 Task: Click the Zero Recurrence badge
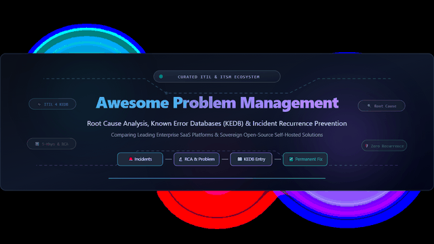pyautogui.click(x=384, y=146)
